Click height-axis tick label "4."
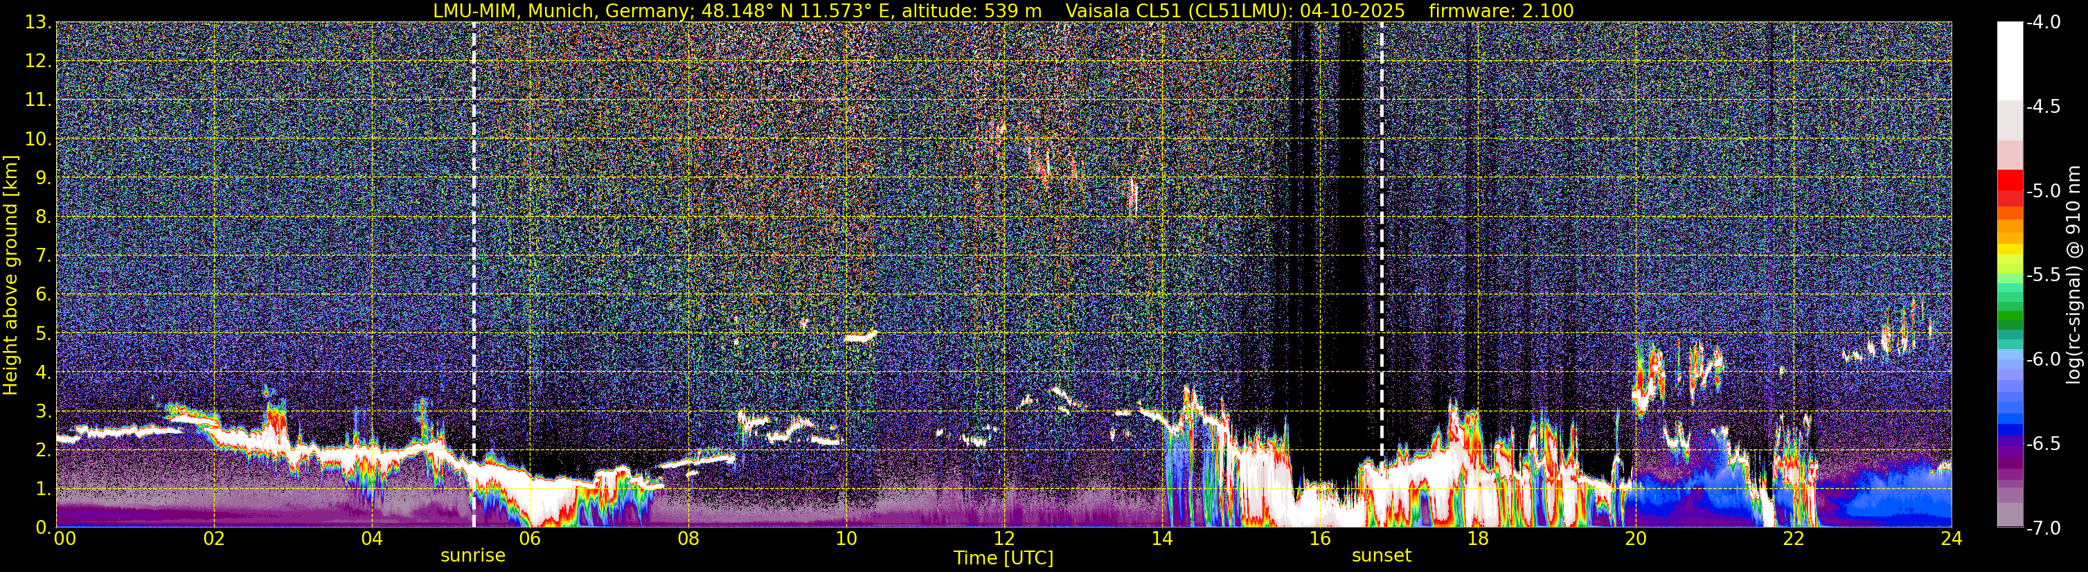The width and height of the screenshot is (2088, 572). coord(44,373)
